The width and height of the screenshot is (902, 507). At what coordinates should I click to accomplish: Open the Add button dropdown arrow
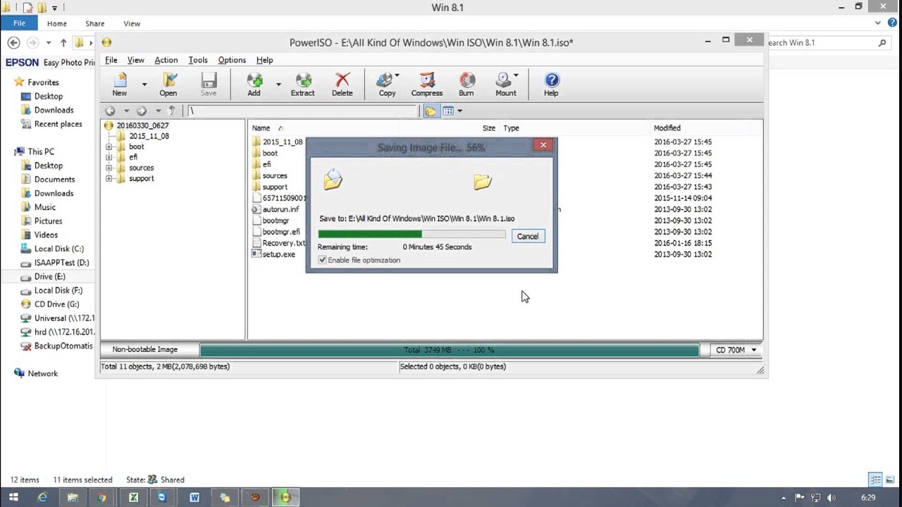278,84
